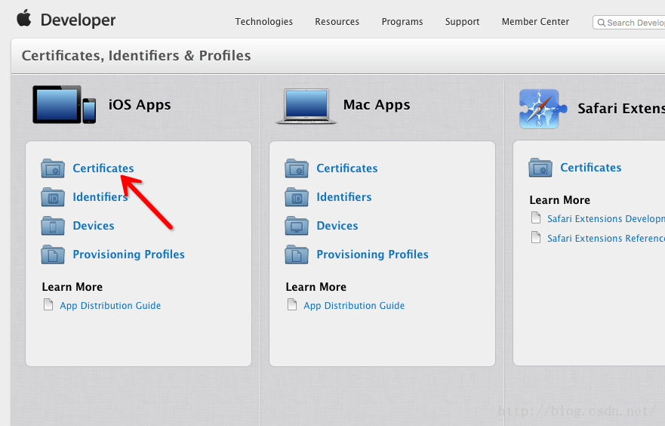665x426 pixels.
Task: Open the Support menu
Action: [462, 22]
